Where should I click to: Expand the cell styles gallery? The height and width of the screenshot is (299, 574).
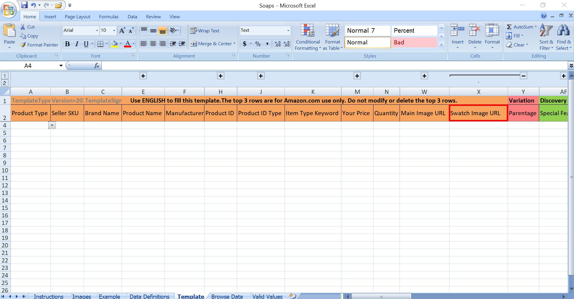[x=441, y=45]
